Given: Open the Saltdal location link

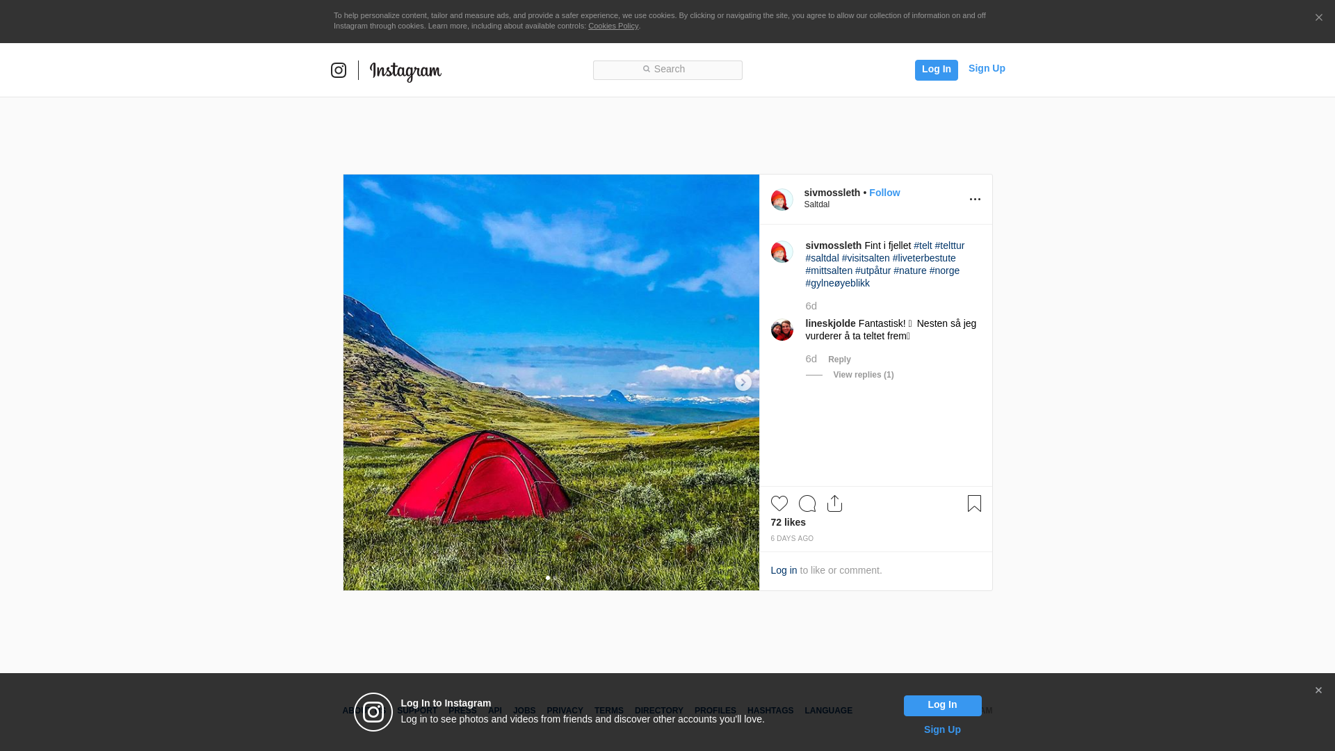Looking at the screenshot, I should [x=816, y=204].
